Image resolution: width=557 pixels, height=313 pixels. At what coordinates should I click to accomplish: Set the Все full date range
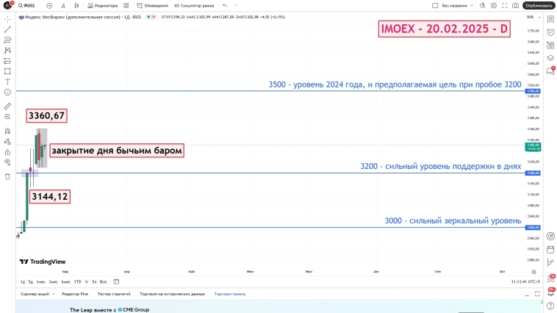pos(103,281)
